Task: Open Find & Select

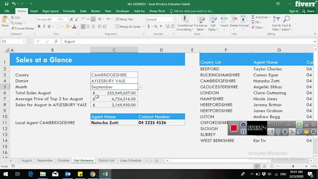Action: pyautogui.click(x=286, y=23)
